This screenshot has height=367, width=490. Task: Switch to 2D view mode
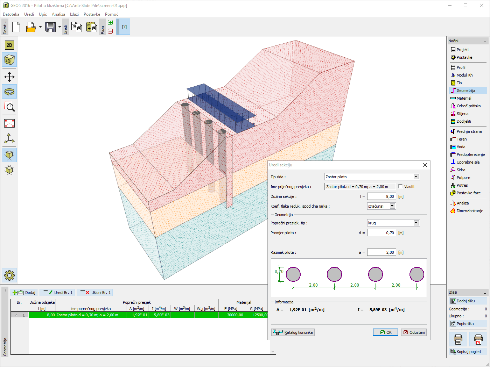9,45
